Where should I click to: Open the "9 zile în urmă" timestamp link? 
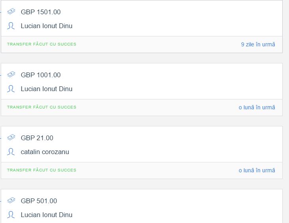tap(258, 44)
